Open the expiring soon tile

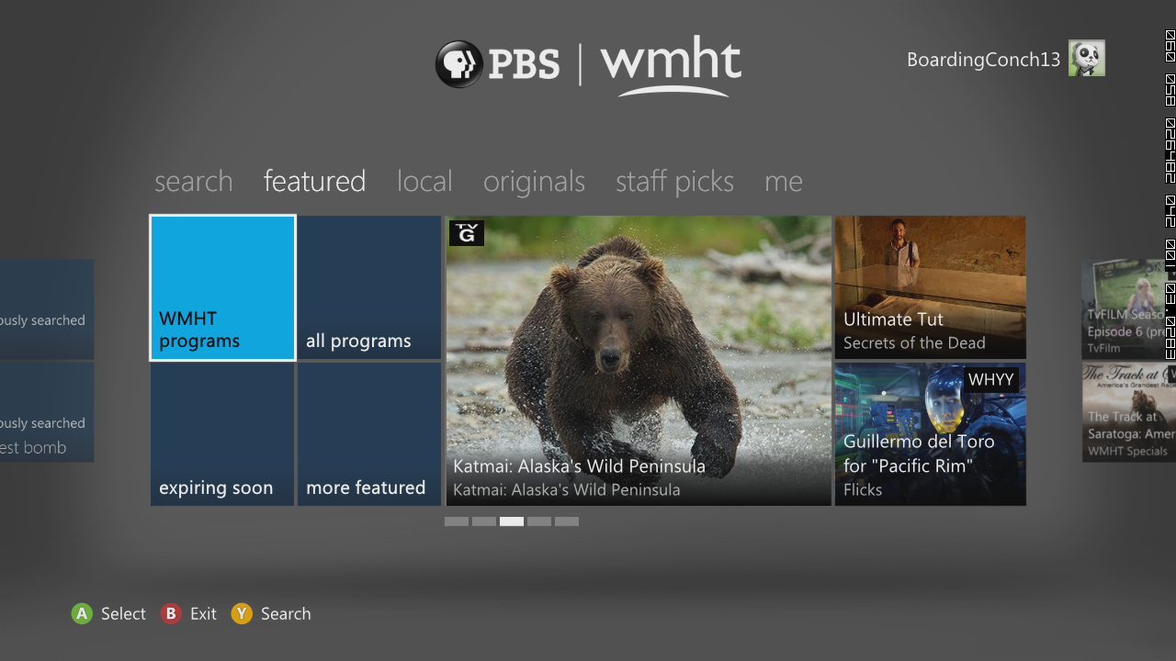click(x=222, y=434)
